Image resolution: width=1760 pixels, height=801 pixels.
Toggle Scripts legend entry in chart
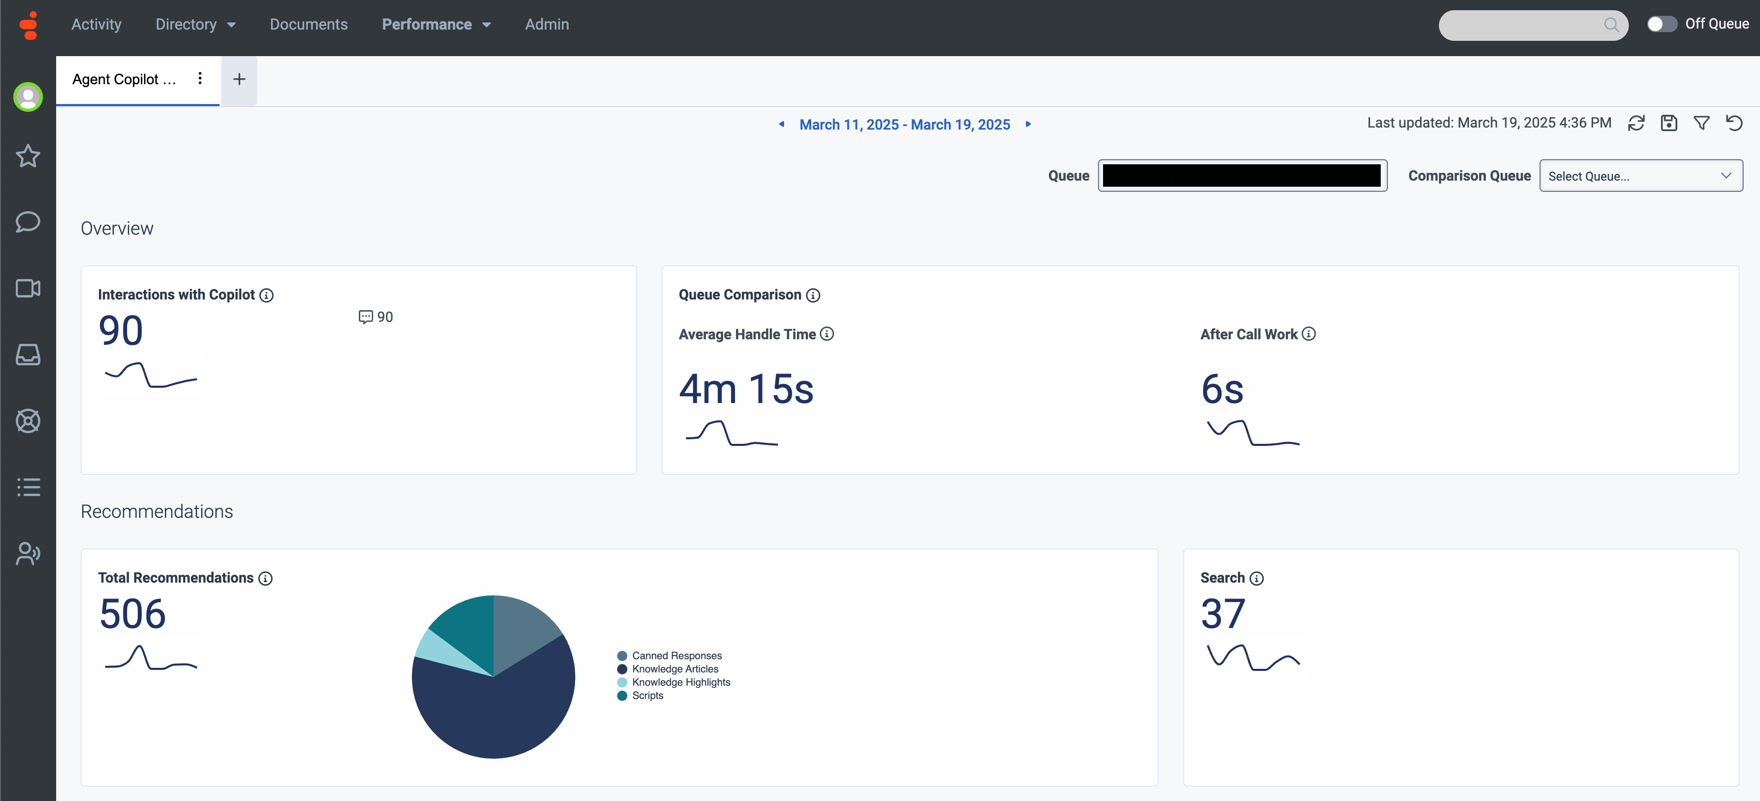pos(640,696)
